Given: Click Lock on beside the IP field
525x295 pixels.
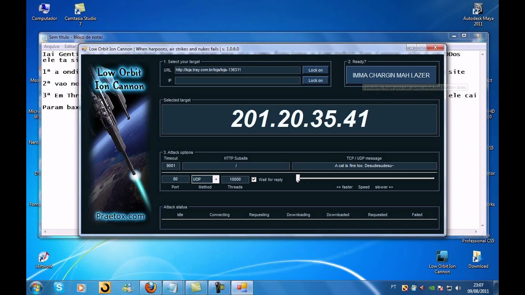Looking at the screenshot, I should pos(315,80).
